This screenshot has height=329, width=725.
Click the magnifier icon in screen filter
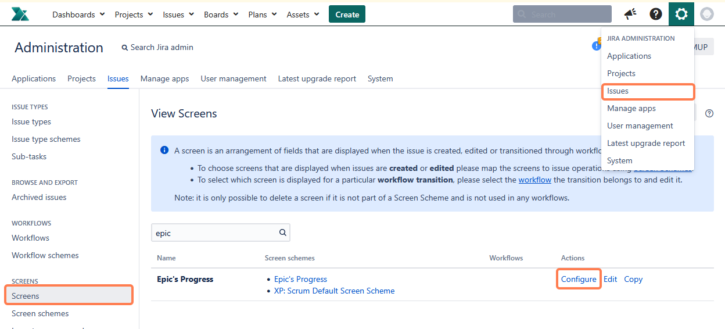pyautogui.click(x=283, y=233)
